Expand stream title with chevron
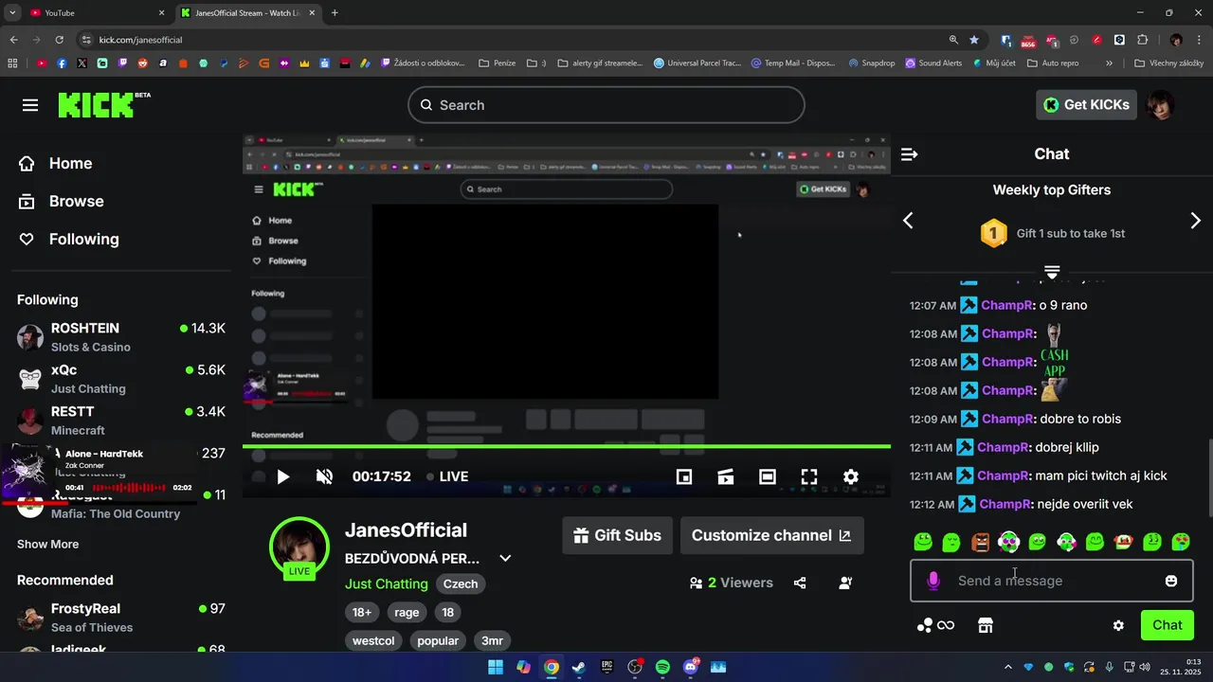 pyautogui.click(x=505, y=559)
